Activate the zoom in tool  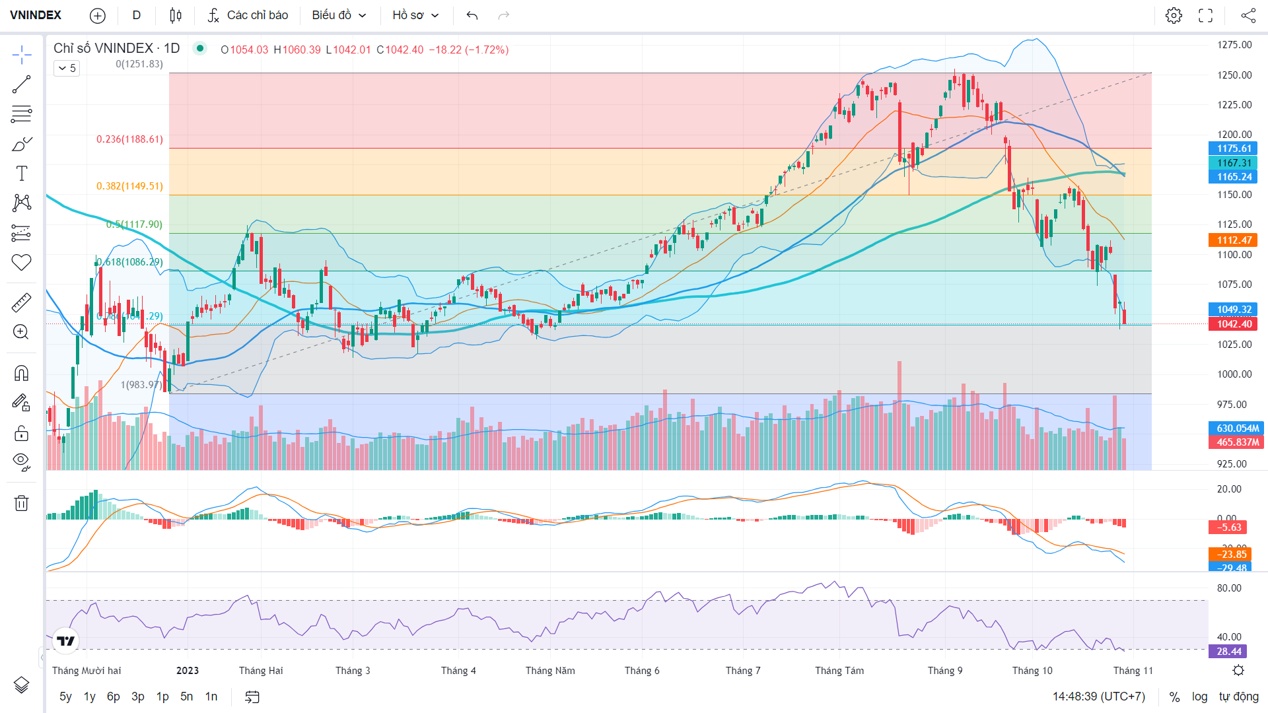tap(21, 332)
